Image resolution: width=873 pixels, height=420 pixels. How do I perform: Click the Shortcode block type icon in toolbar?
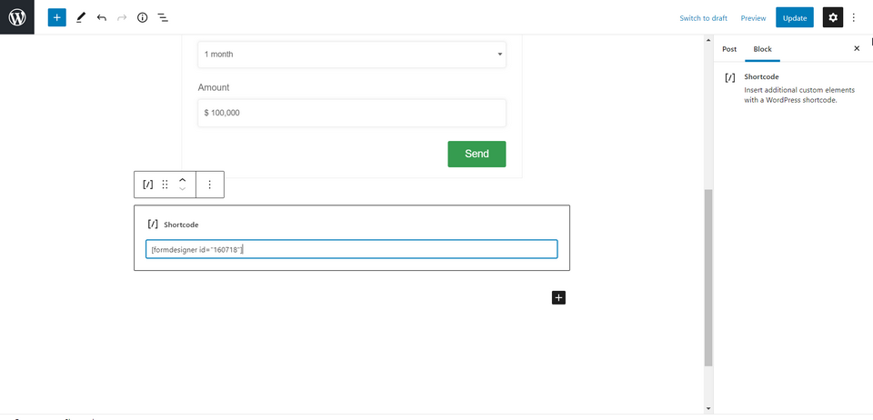click(x=148, y=185)
